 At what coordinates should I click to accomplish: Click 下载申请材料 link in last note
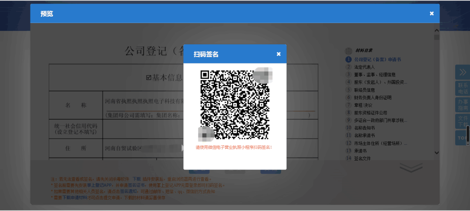pyautogui.click(x=74, y=198)
